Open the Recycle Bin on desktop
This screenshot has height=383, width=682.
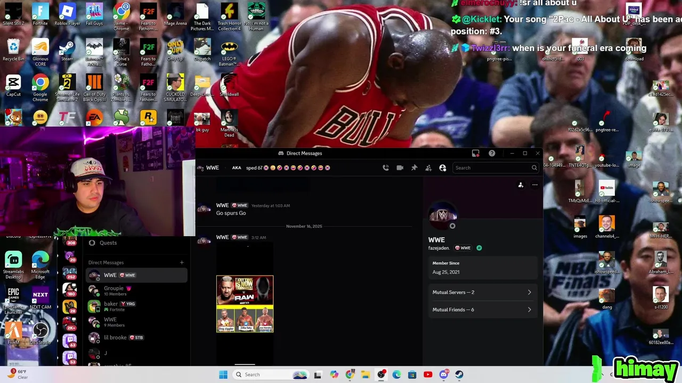[x=13, y=50]
